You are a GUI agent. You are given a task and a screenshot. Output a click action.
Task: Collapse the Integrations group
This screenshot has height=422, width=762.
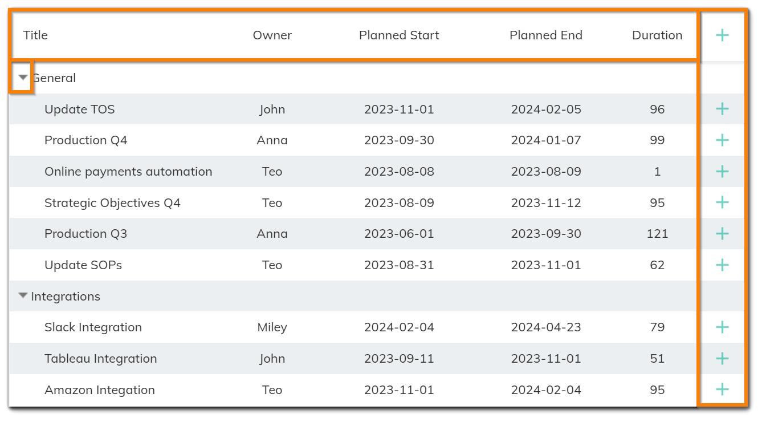(23, 296)
